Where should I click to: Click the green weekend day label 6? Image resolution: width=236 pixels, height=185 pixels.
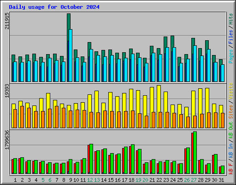point(50,180)
